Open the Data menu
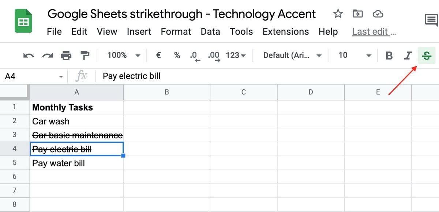The image size is (439, 212). [x=210, y=32]
